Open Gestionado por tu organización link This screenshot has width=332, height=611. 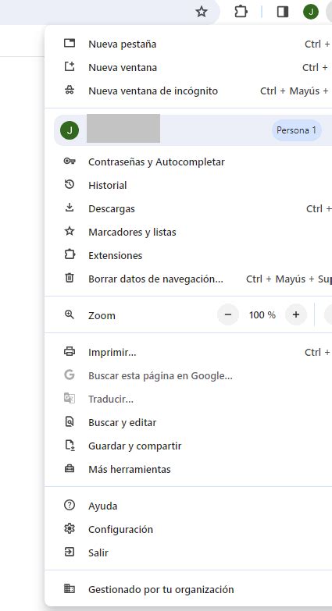pyautogui.click(x=188, y=589)
